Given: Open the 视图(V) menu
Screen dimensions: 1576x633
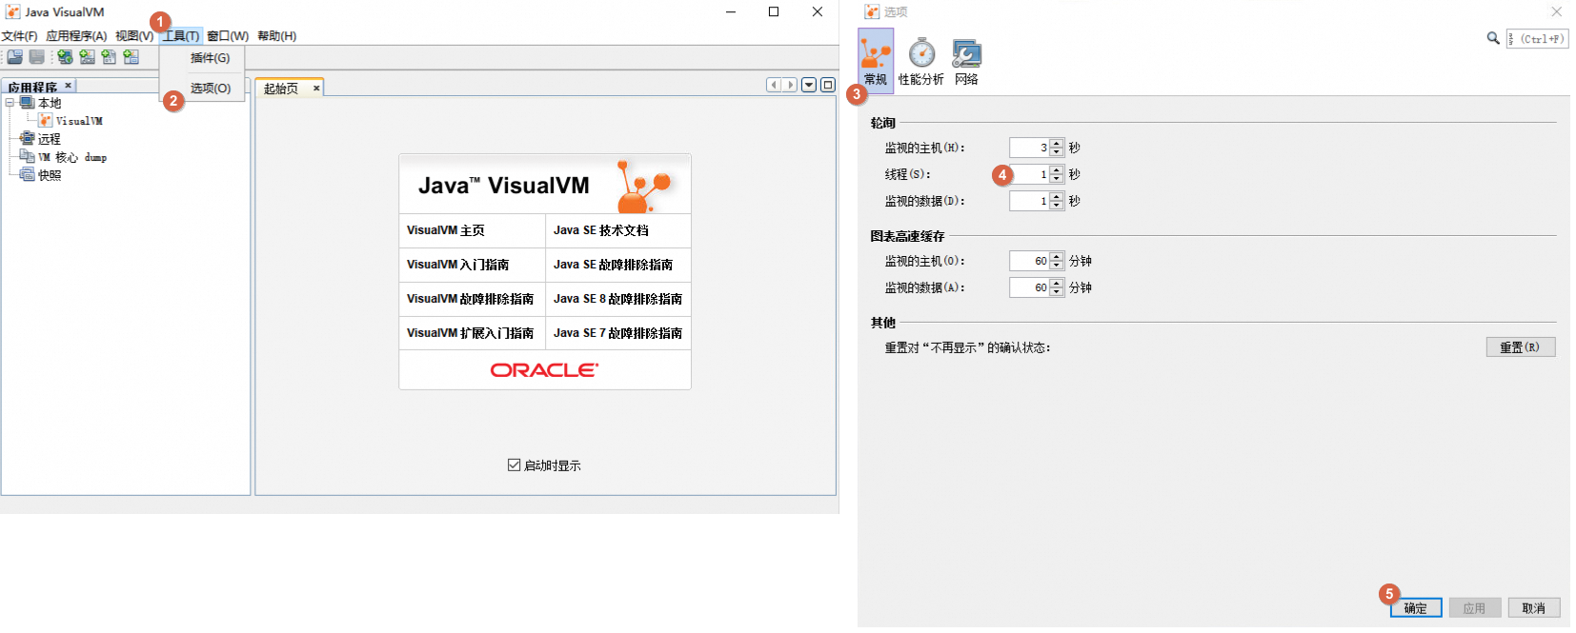Looking at the screenshot, I should pyautogui.click(x=134, y=36).
